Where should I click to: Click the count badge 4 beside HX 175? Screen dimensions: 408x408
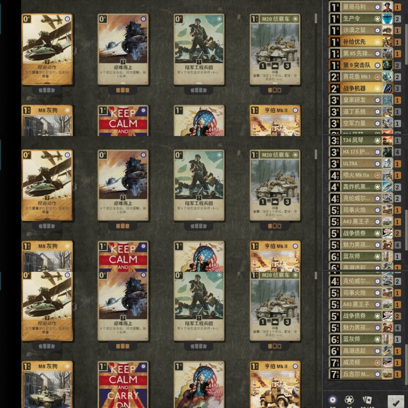pos(397,152)
